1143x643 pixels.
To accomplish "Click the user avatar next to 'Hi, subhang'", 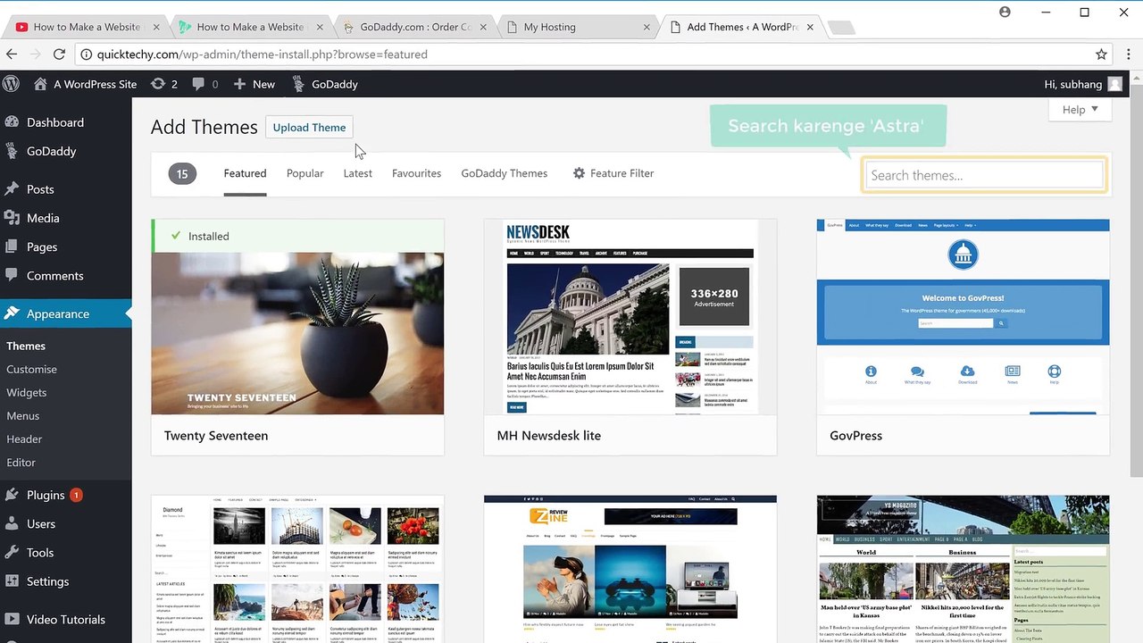I will click(x=1114, y=84).
